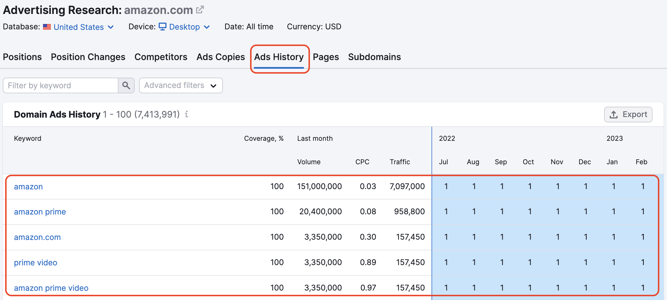Open the amazon prime keyword link
The image size is (667, 300).
(x=40, y=212)
